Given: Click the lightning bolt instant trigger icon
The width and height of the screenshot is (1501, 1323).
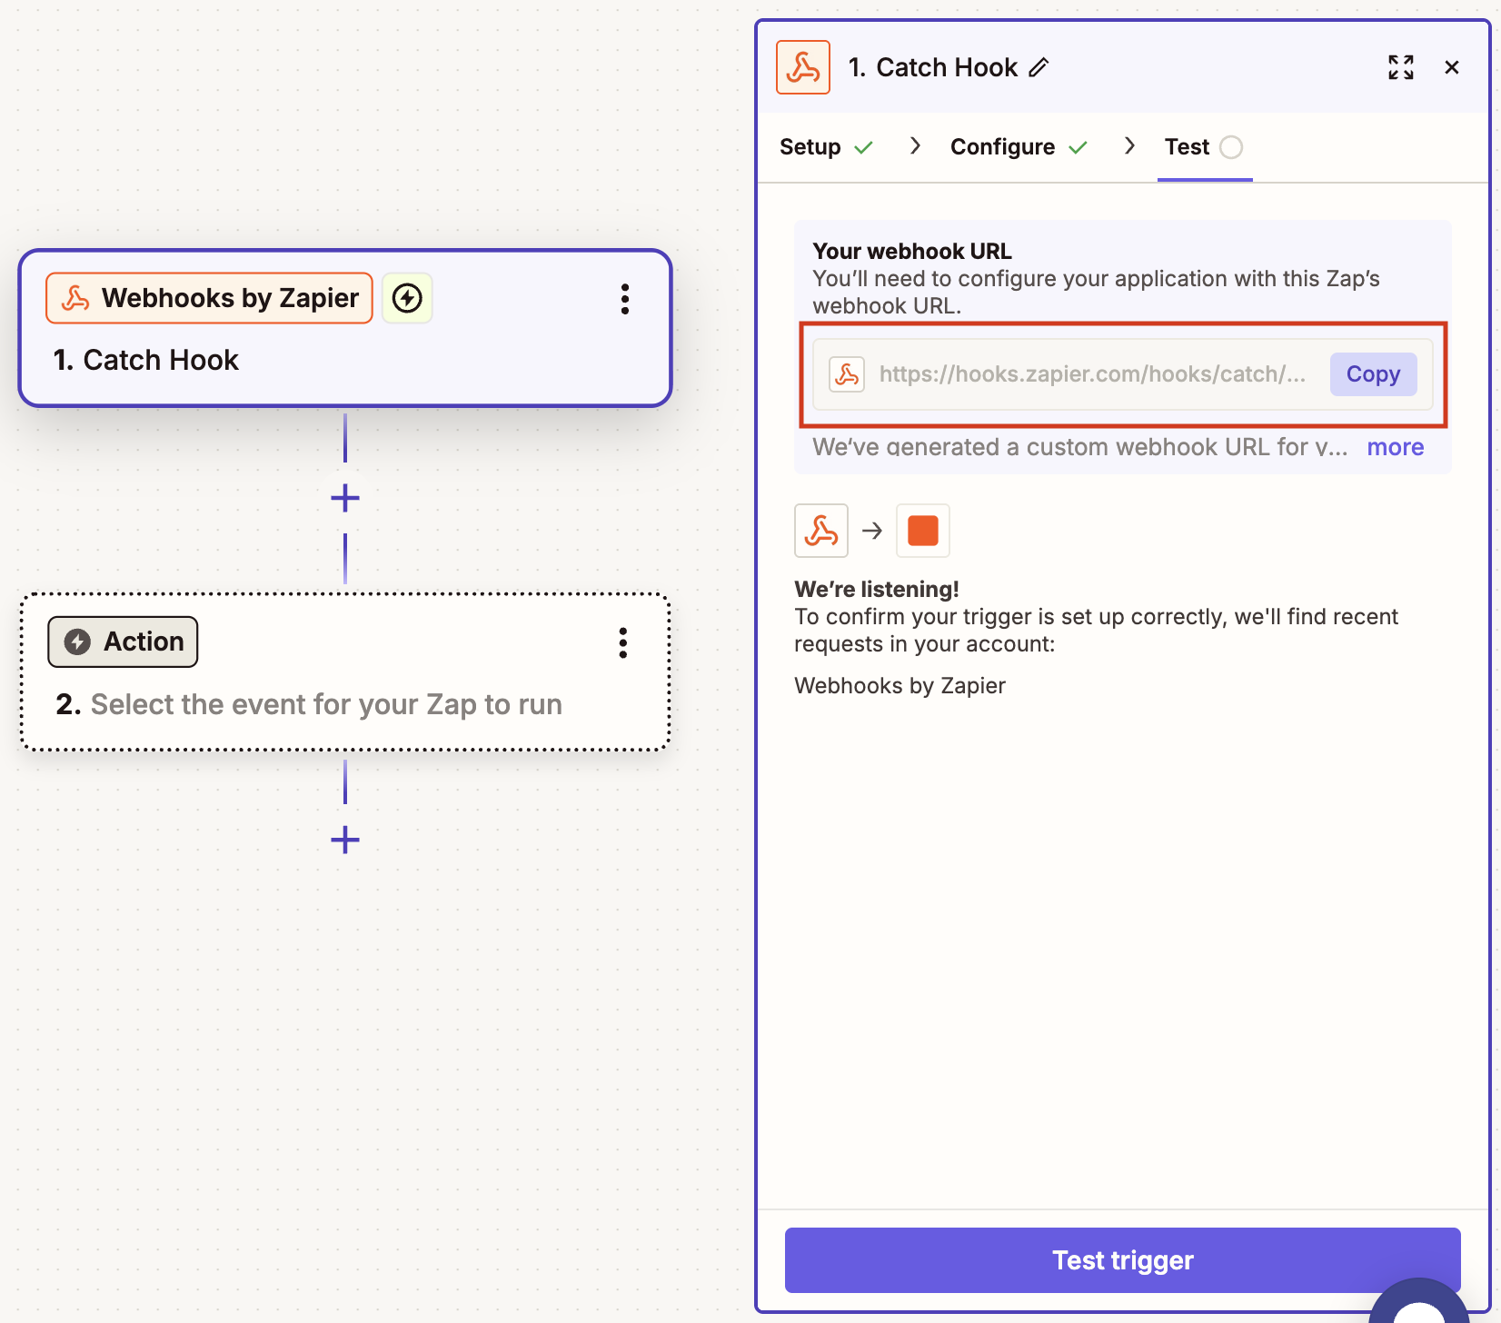Looking at the screenshot, I should pyautogui.click(x=407, y=298).
